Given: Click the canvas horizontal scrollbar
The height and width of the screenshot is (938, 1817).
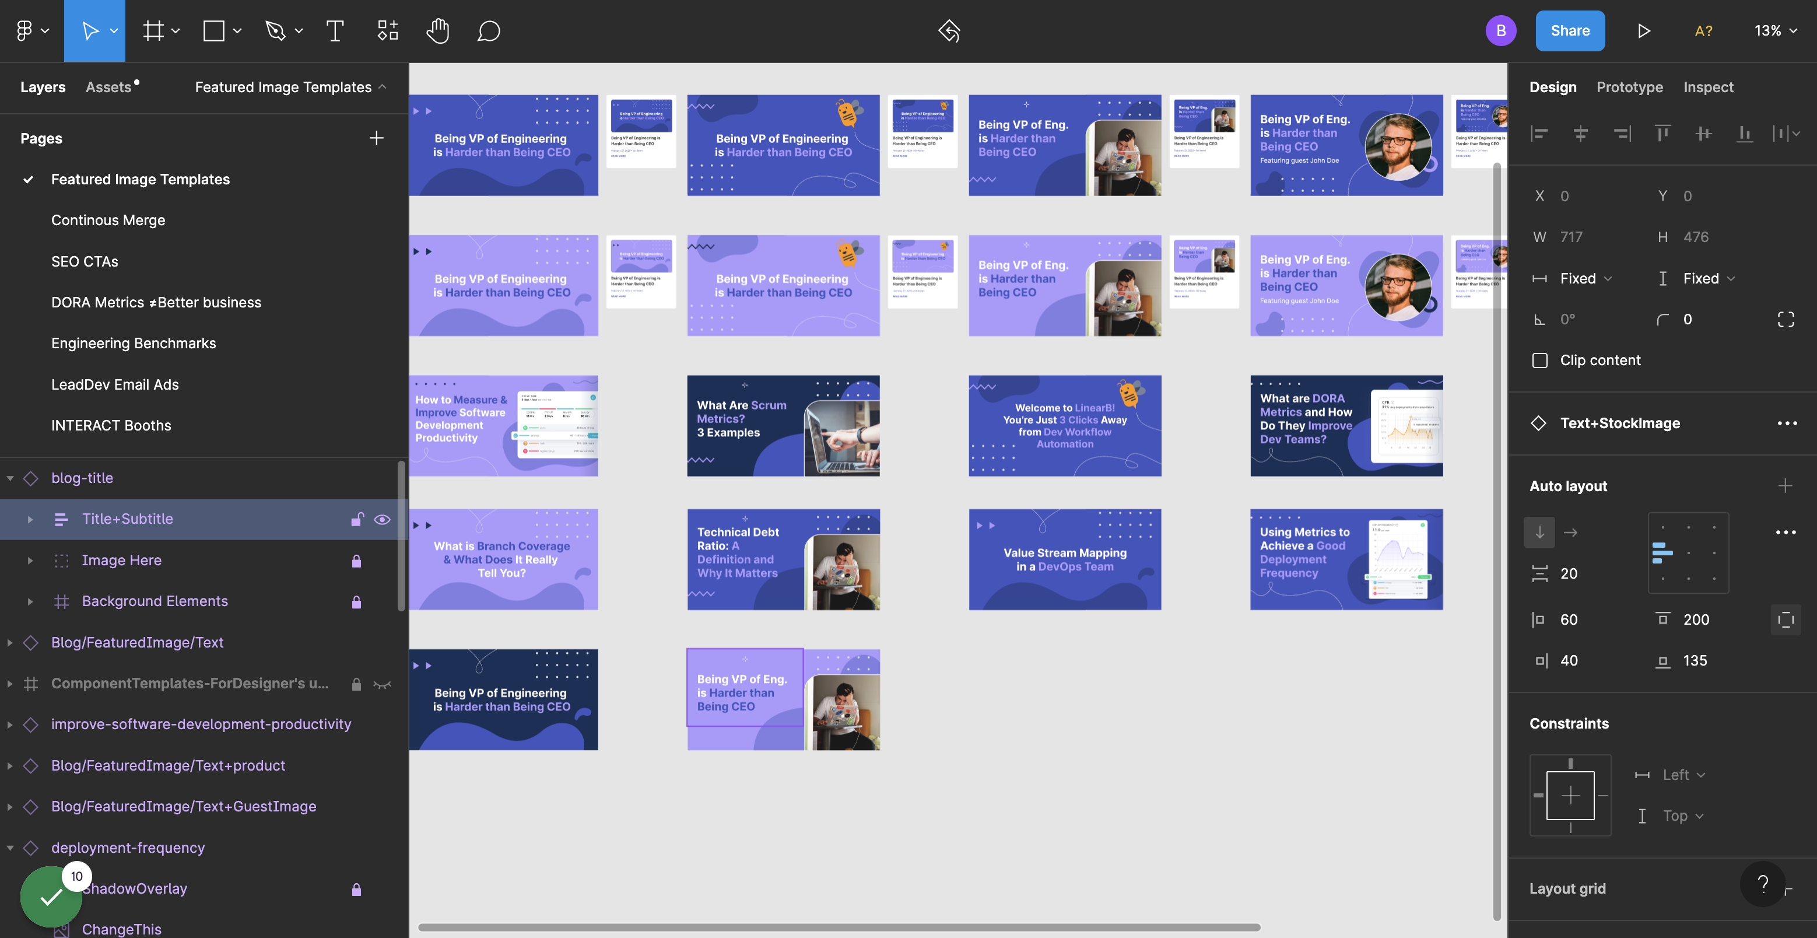Looking at the screenshot, I should 839,927.
